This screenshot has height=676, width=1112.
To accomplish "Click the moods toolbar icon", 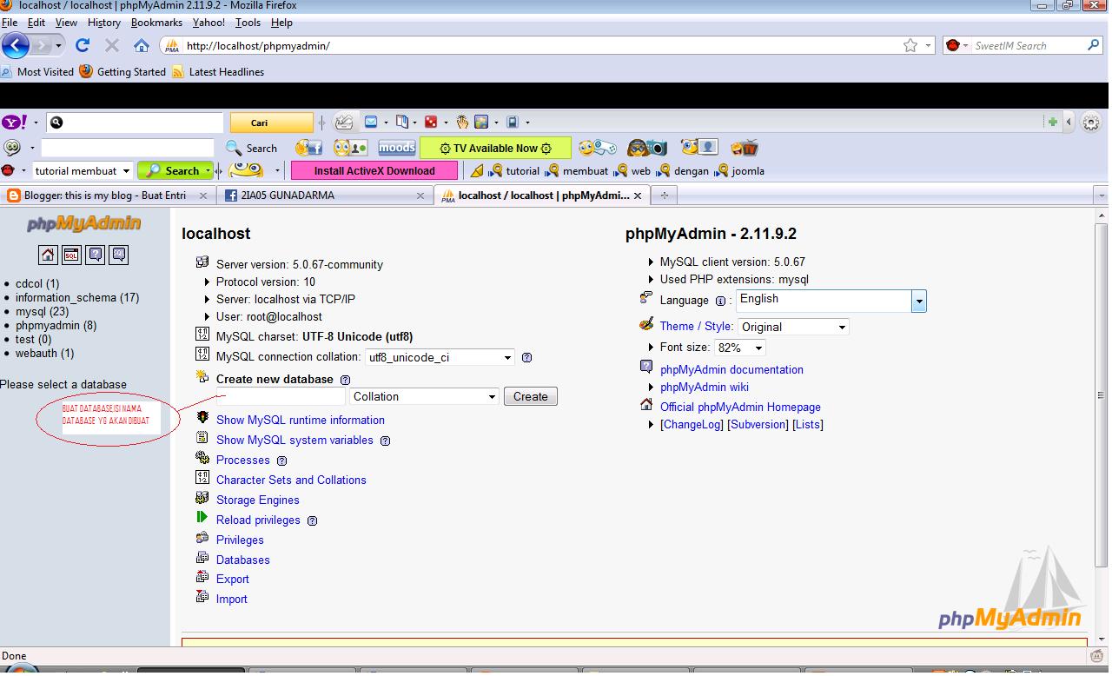I will coord(397,148).
